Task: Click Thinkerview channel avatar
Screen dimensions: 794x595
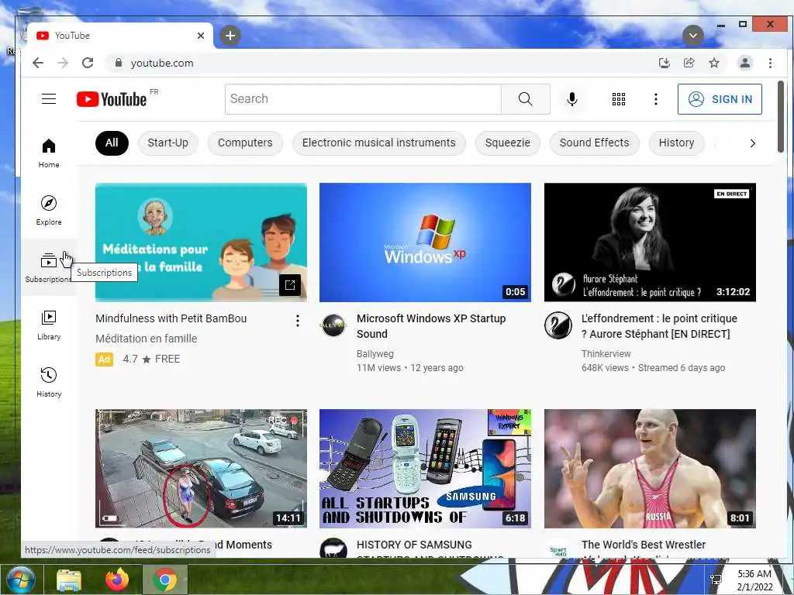Action: point(558,325)
